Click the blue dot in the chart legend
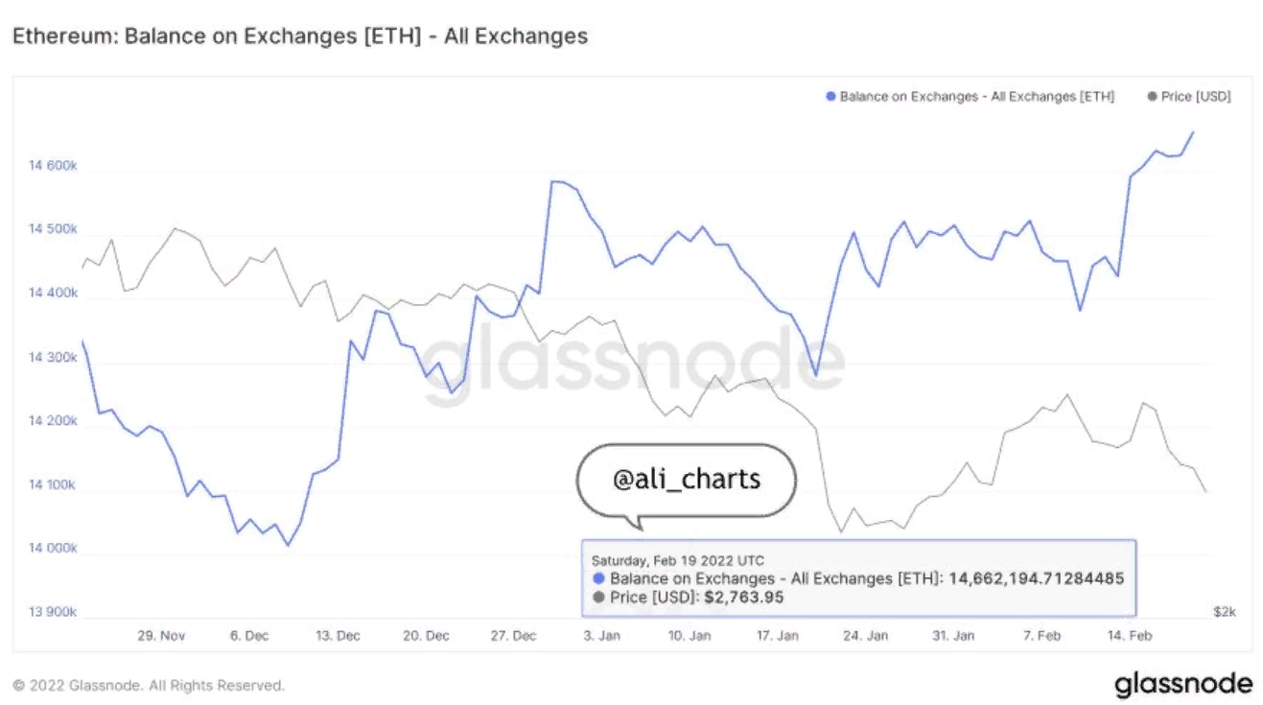The image size is (1263, 705). tap(830, 97)
